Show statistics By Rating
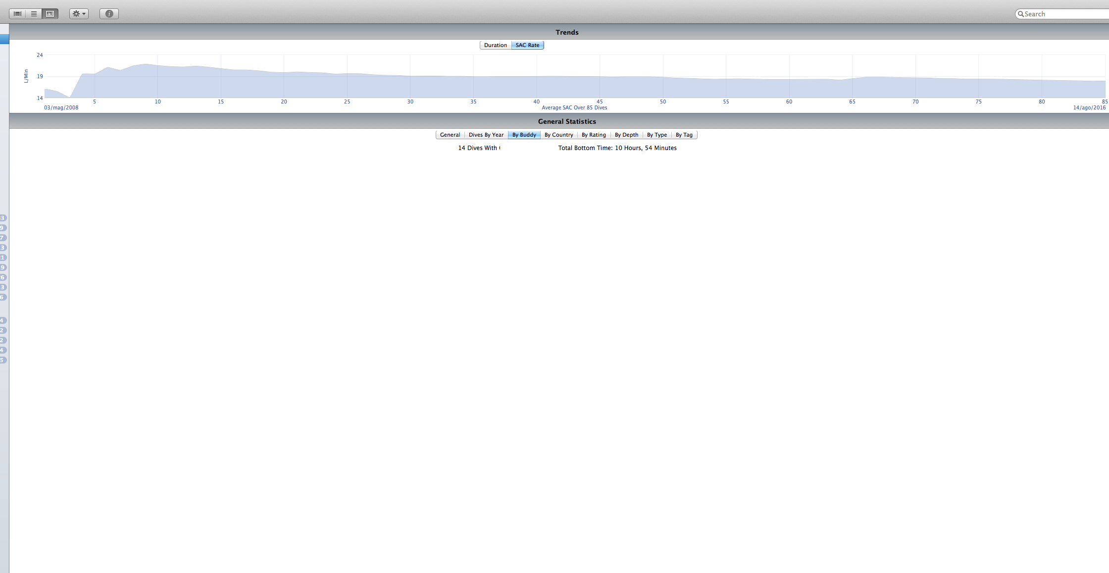Viewport: 1109px width, 573px height. coord(593,135)
